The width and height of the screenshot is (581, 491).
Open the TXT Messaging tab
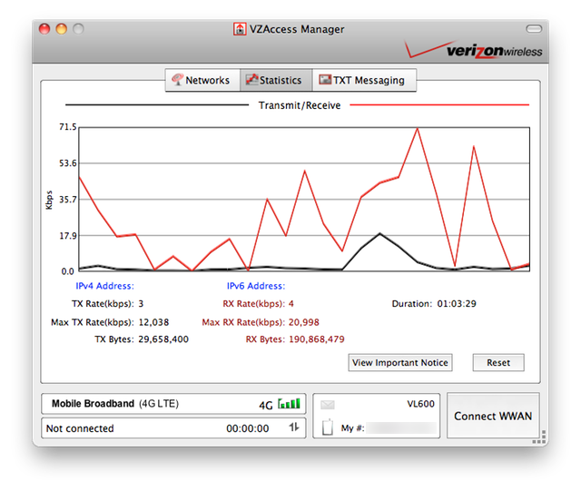coord(364,80)
